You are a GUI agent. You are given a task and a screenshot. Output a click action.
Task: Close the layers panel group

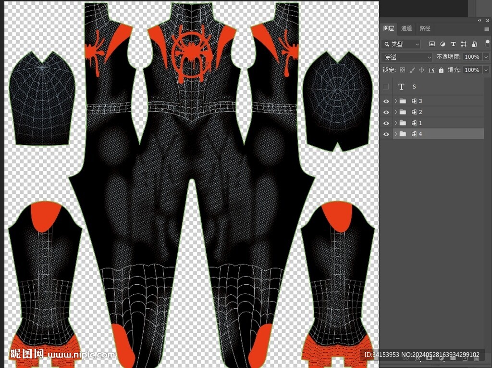coord(488,20)
